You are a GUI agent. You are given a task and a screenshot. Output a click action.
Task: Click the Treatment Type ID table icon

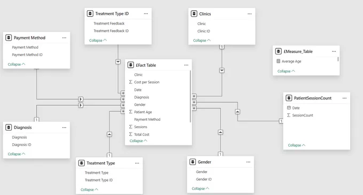click(x=90, y=14)
